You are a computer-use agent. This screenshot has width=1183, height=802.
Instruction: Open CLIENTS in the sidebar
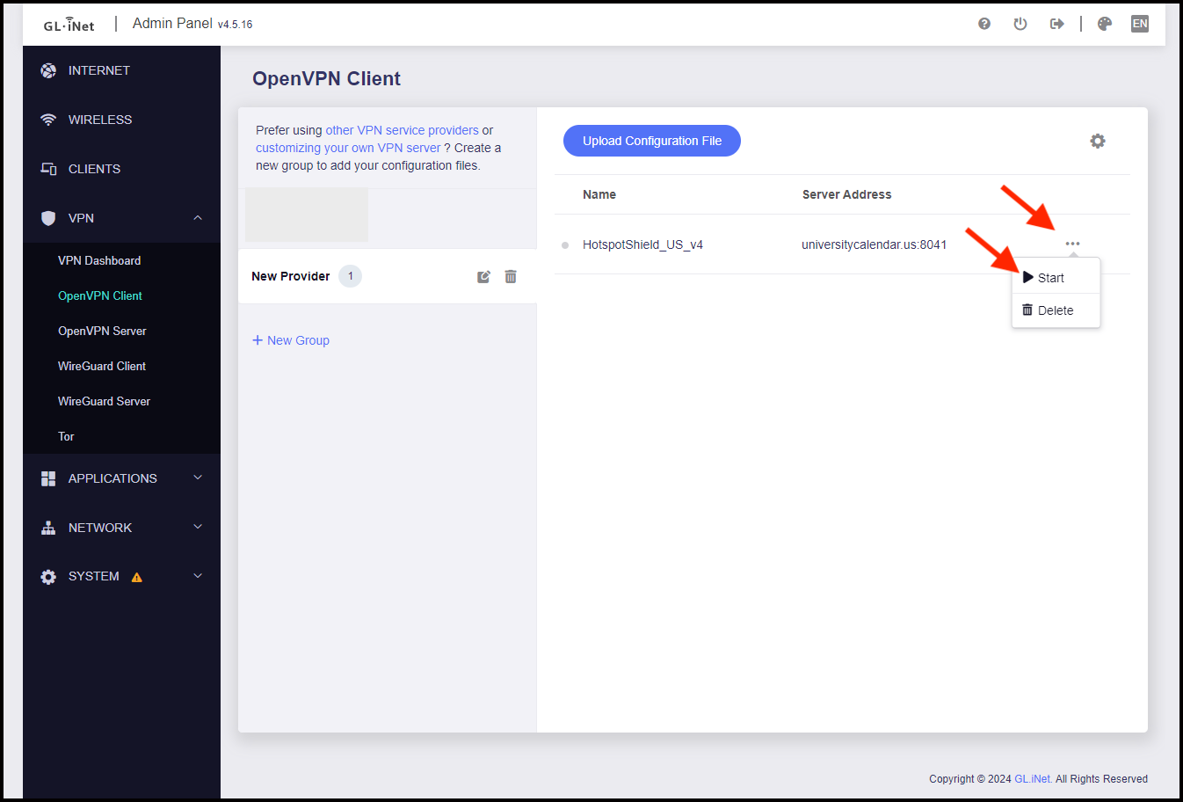[x=95, y=169]
